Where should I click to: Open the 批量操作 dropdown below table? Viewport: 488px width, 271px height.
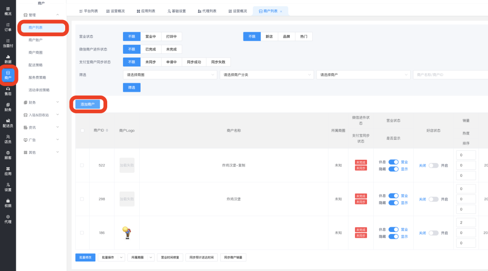(x=111, y=257)
